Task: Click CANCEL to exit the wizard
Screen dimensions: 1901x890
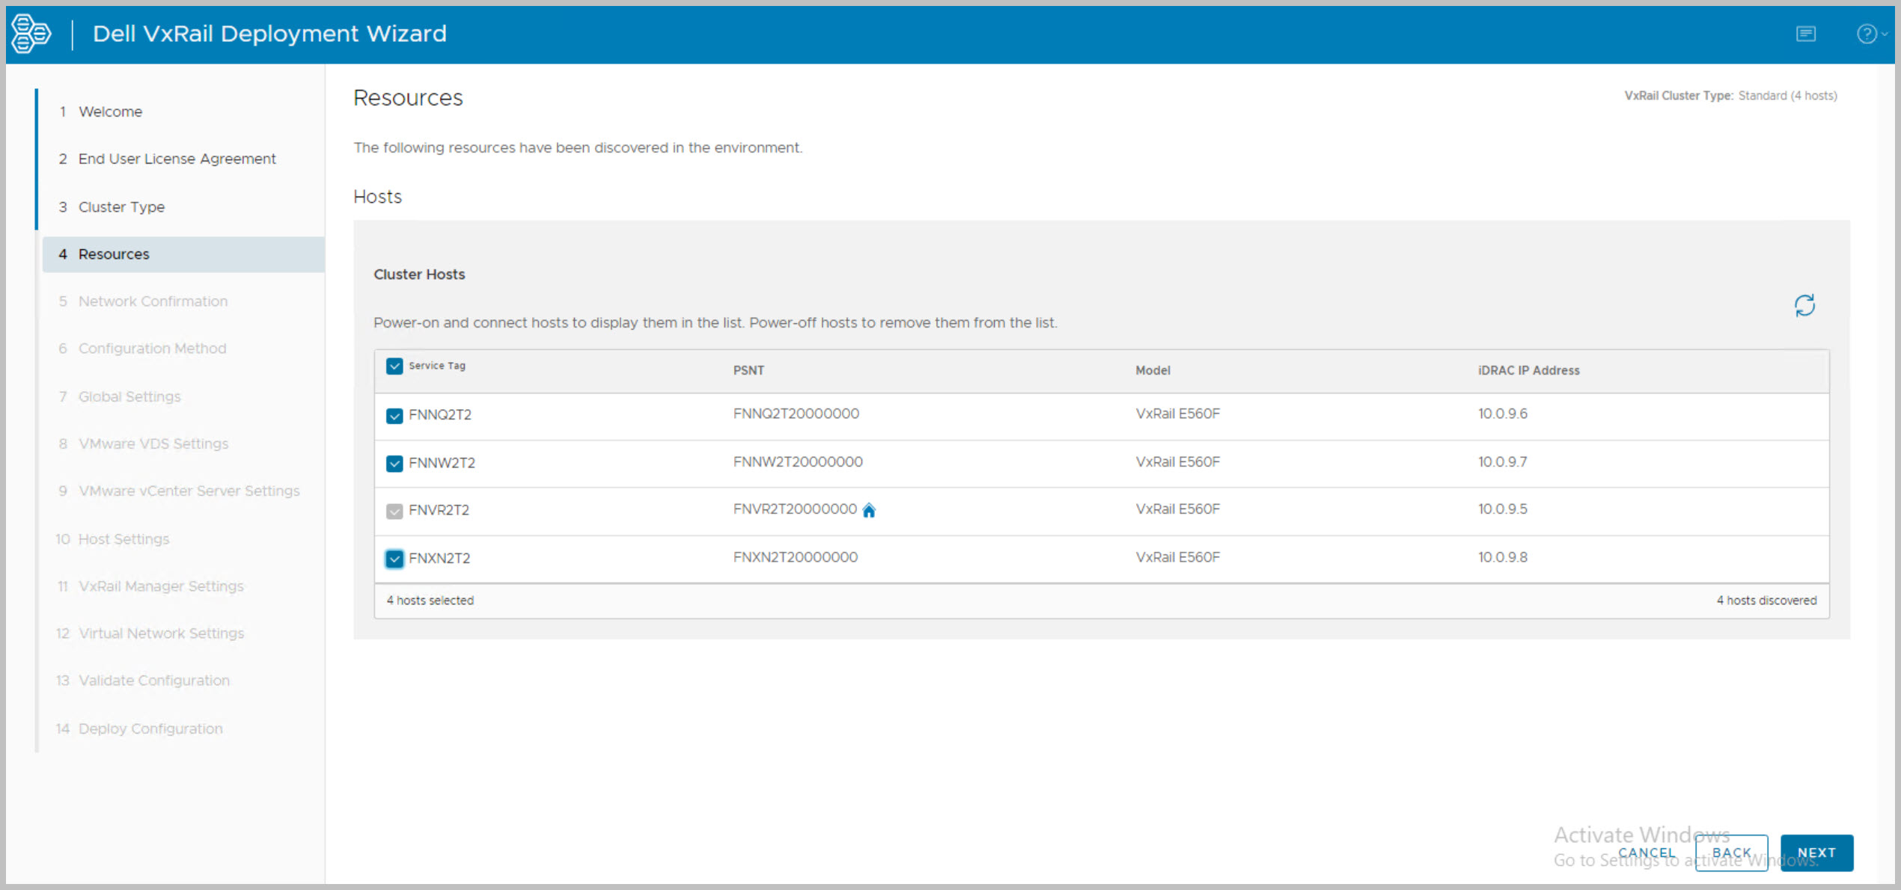Action: (x=1646, y=853)
